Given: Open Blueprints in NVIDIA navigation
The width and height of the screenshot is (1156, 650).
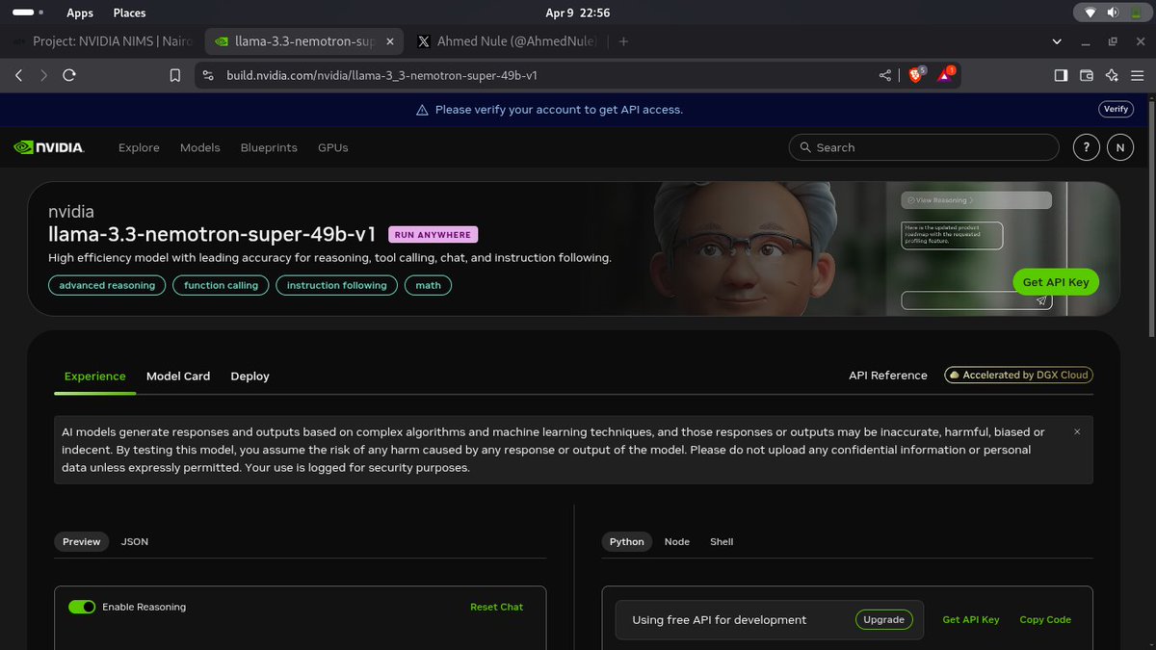Looking at the screenshot, I should tap(269, 147).
